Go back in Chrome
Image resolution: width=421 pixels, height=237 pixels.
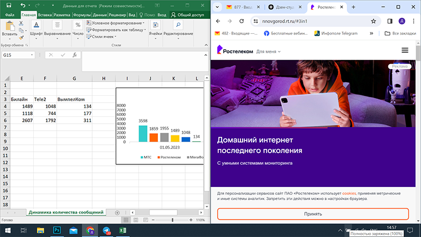[x=218, y=21]
